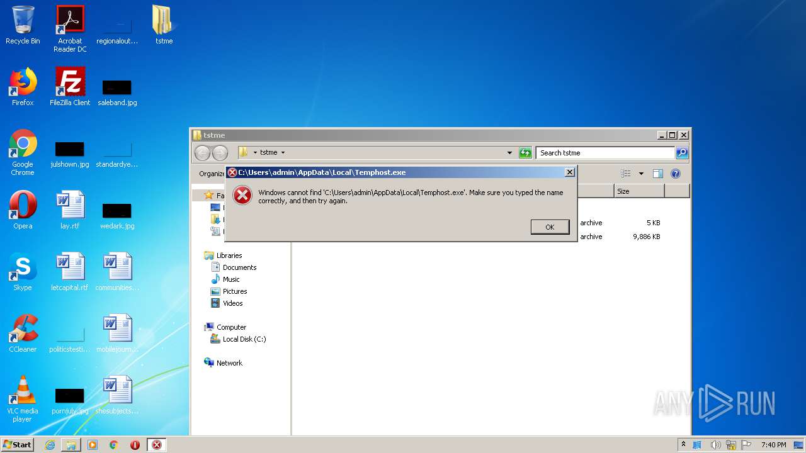Open the pornjuly.jpg desktop file
This screenshot has width=806, height=453.
point(70,400)
